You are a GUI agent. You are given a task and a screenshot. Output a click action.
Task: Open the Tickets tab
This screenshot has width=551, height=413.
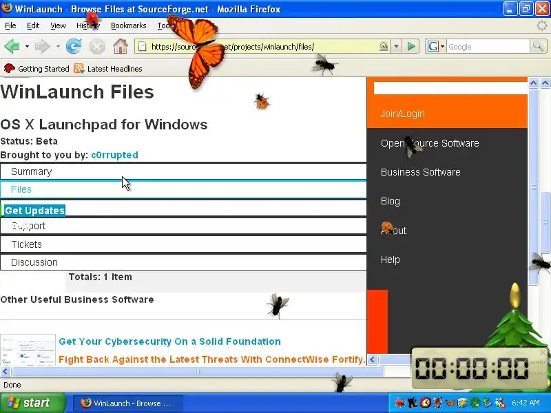183,244
